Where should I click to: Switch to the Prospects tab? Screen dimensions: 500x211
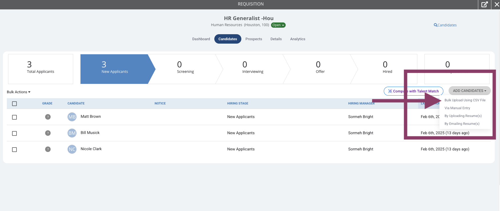[254, 39]
